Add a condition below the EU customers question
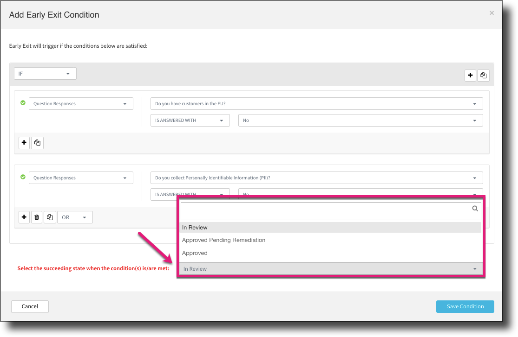The width and height of the screenshot is (518, 337). click(x=24, y=142)
